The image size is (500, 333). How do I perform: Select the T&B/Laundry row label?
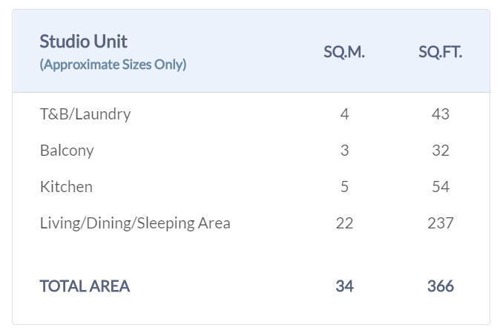(85, 114)
